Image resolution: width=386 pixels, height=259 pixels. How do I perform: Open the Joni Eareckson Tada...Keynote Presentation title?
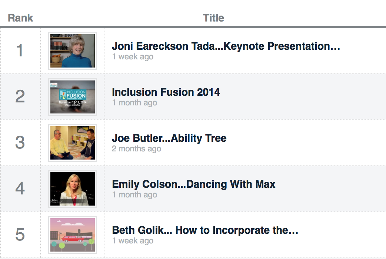(x=226, y=46)
